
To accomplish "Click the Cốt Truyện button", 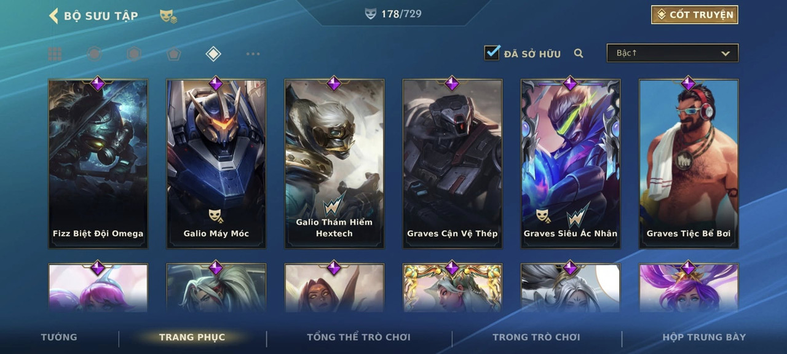I will click(x=695, y=15).
